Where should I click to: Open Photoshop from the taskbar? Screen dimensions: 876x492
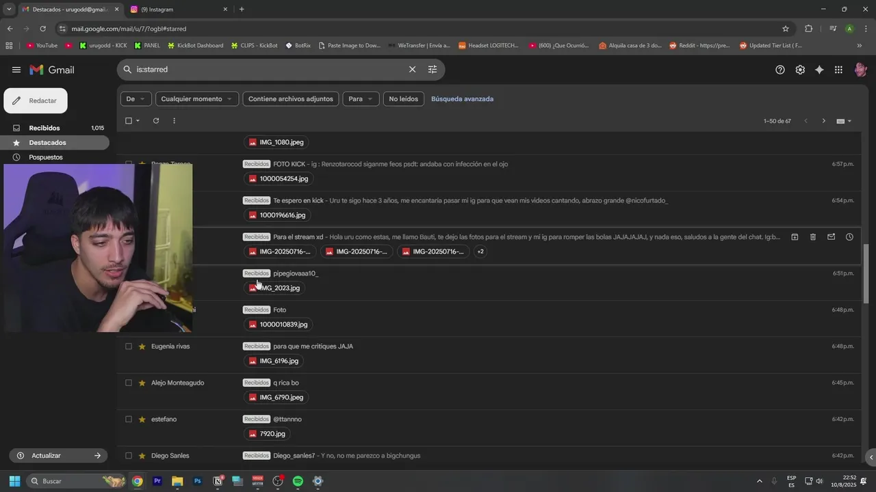pyautogui.click(x=198, y=481)
